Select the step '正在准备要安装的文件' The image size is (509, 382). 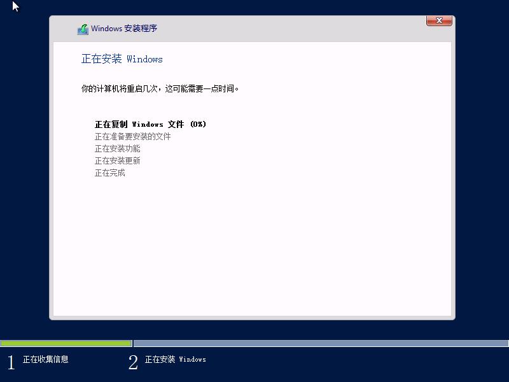[132, 136]
